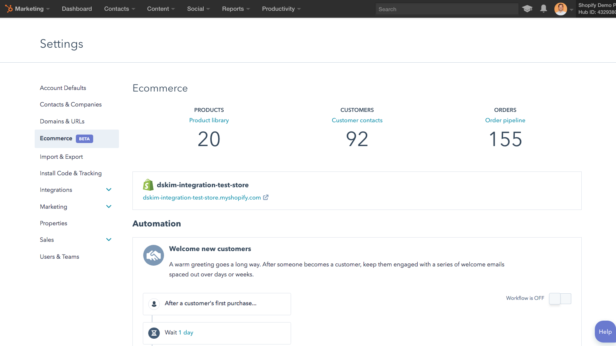Click the handshake Welcome new customers icon
616x346 pixels.
click(154, 255)
